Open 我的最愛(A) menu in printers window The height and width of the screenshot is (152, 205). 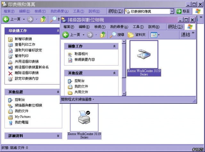pyautogui.click(x=60, y=12)
